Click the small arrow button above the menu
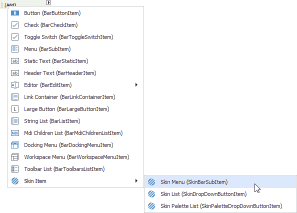This screenshot has height=213, width=297. pos(48,2)
